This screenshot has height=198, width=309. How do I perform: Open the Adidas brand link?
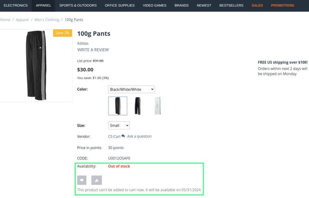[x=83, y=43]
